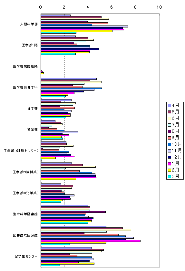Click the 6月 legend entry swatch
Viewport: 185px width, 271px height.
[x=170, y=119]
